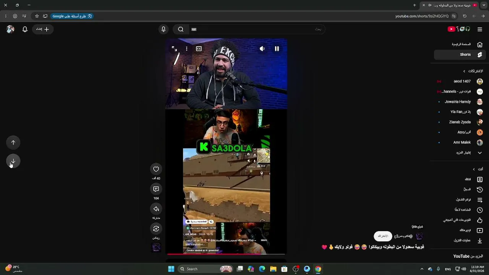Go to the previous Short (up arrow)

(13, 143)
